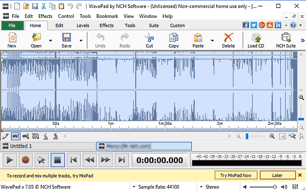Click the Stop square button
Viewport: 306px width, 191px height.
pos(58,160)
